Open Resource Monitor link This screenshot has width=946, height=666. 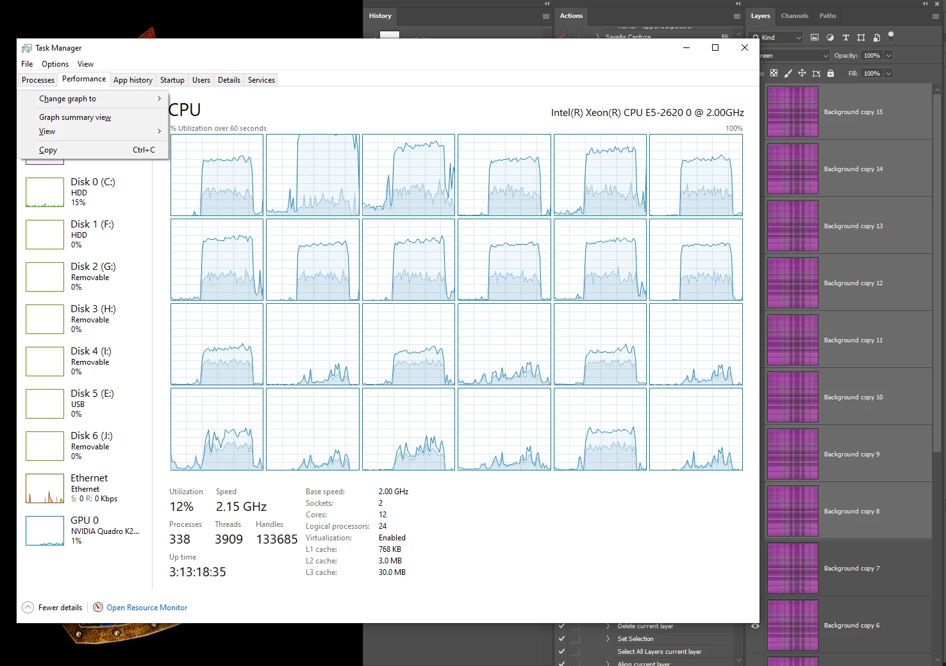pyautogui.click(x=147, y=608)
